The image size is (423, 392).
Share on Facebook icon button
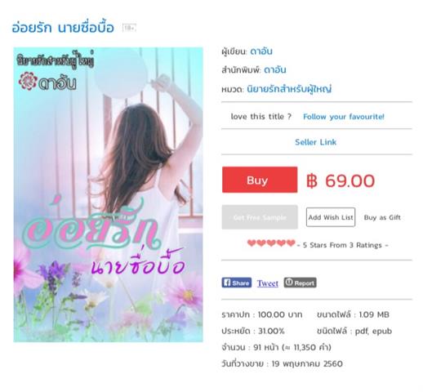(236, 283)
